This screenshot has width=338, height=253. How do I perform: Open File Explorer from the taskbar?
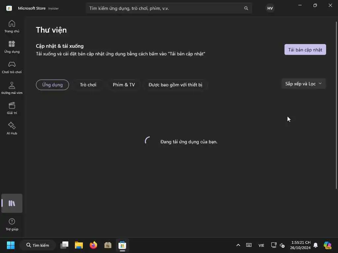click(79, 245)
